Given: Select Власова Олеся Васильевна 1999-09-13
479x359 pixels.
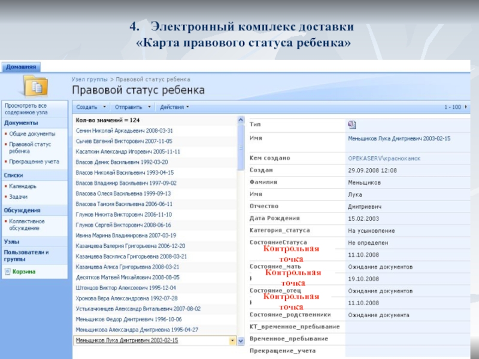Looking at the screenshot, I should (123, 193).
